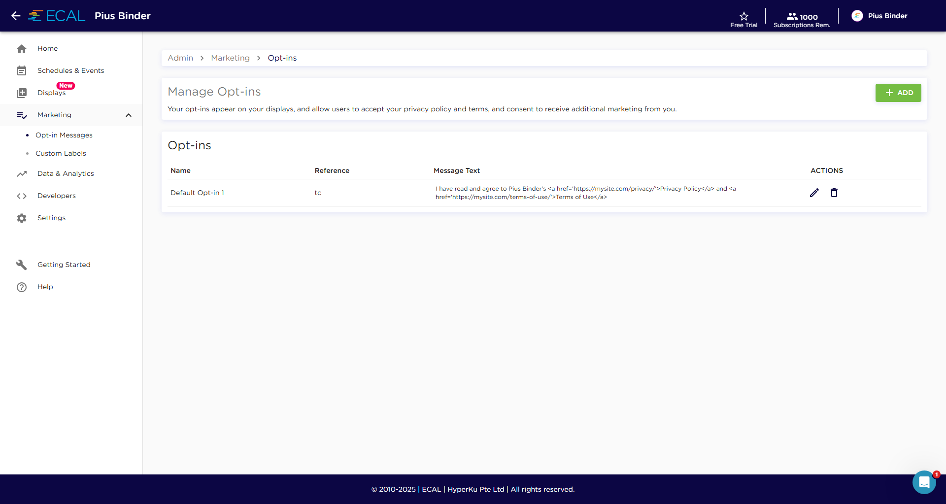
Task: Click the Free Trial star icon
Action: [x=743, y=16]
